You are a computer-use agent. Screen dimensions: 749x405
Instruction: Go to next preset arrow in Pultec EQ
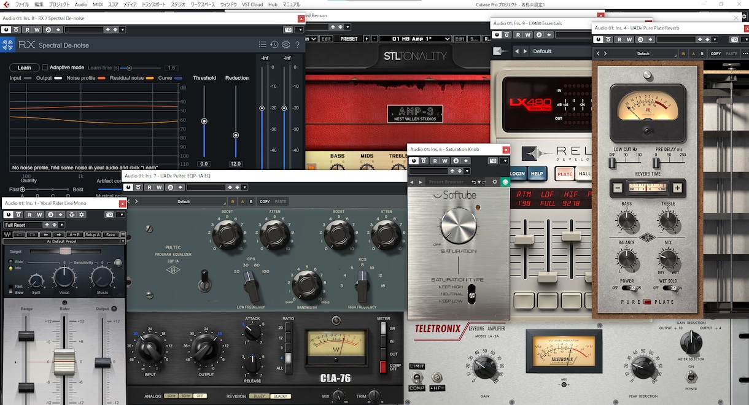click(136, 201)
